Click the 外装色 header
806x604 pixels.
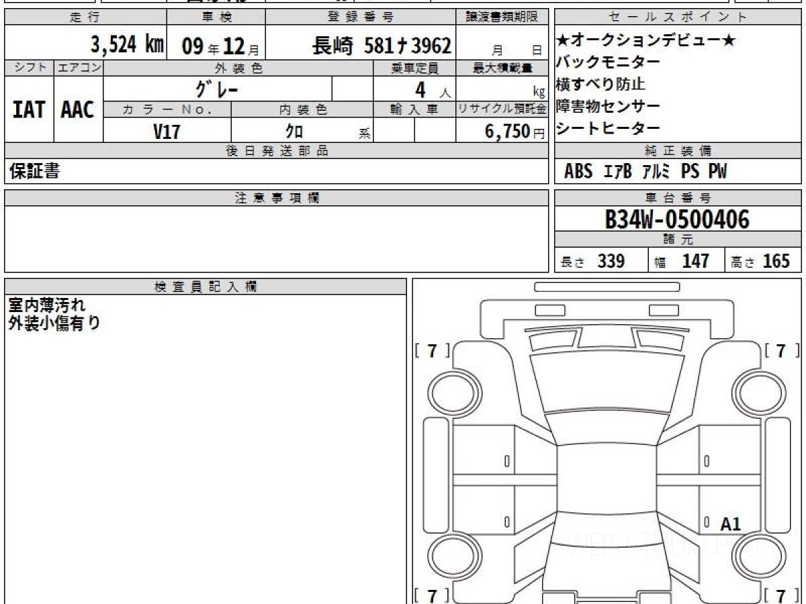[238, 68]
